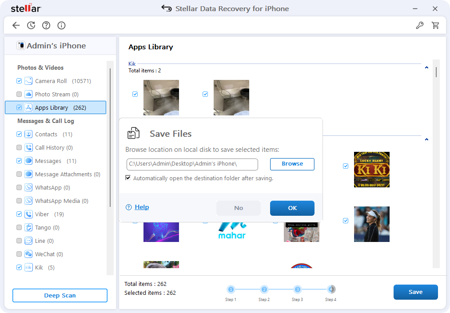
Task: Uncheck the first Kik photo checkbox
Action: pos(135,94)
